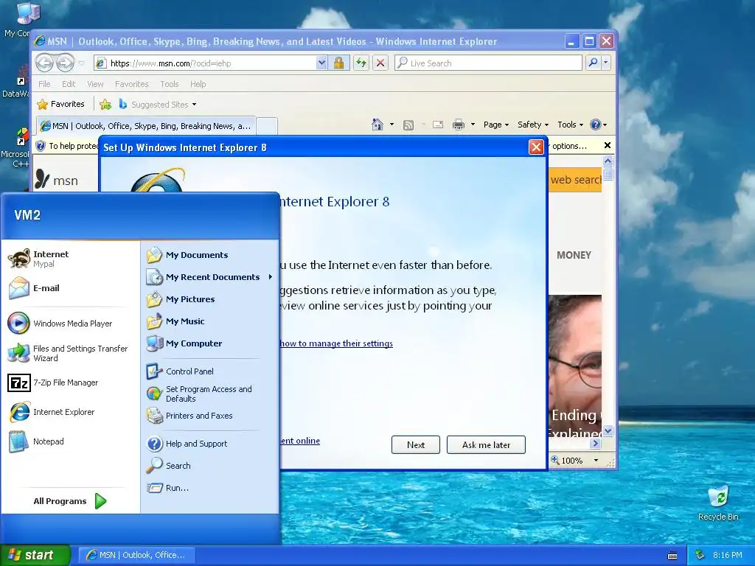The height and width of the screenshot is (566, 755).
Task: Open the Safety dropdown menu
Action: click(533, 125)
